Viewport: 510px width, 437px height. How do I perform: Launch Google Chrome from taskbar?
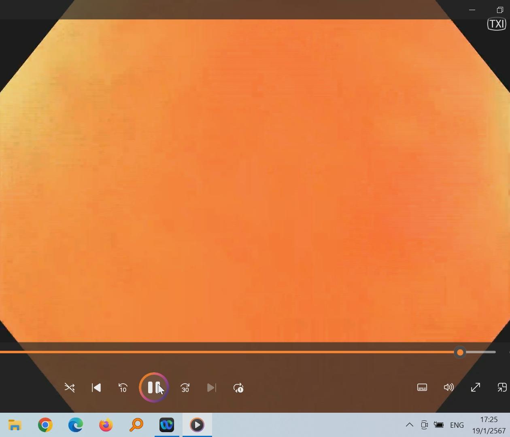pyautogui.click(x=45, y=425)
